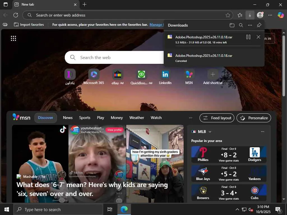Open the eBay ad shortcut
The width and height of the screenshot is (287, 215).
[x=117, y=77]
